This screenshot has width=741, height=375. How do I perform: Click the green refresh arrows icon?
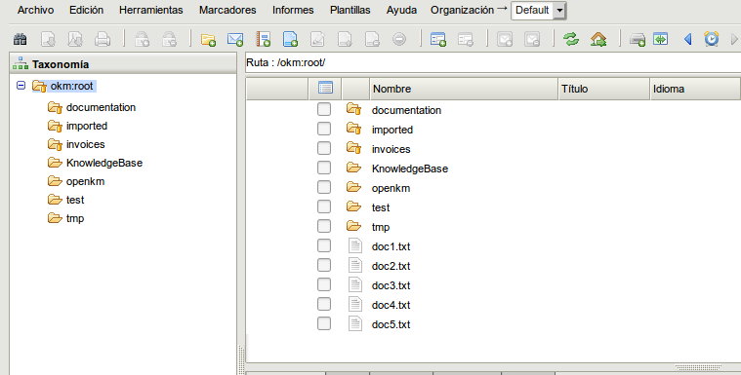[571, 39]
